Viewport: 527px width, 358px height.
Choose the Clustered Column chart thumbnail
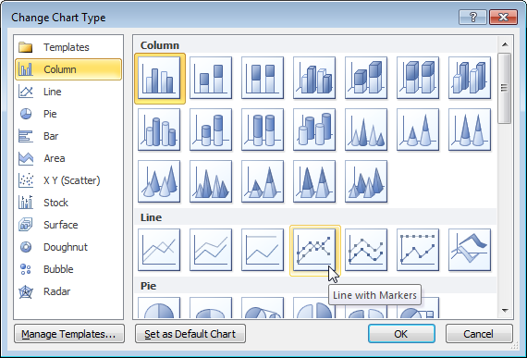pos(159,78)
